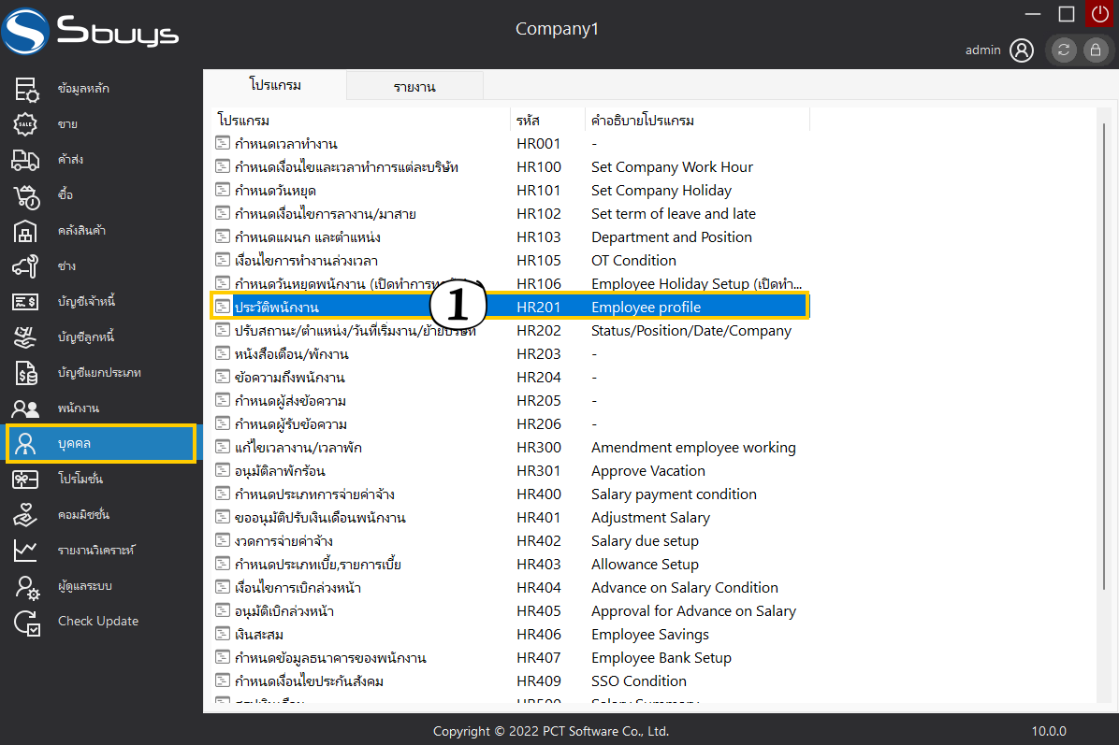Viewport: 1119px width, 745px height.
Task: Open the ซื้อ purchase cart icon
Action: (25, 195)
